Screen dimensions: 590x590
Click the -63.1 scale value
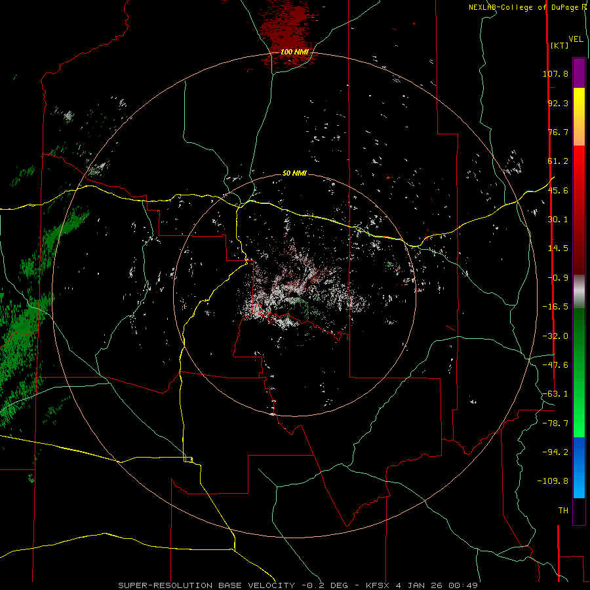pos(555,394)
